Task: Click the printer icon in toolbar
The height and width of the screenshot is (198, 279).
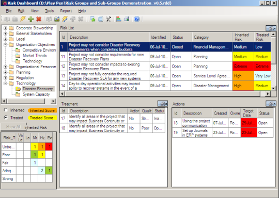Action: click(127, 19)
